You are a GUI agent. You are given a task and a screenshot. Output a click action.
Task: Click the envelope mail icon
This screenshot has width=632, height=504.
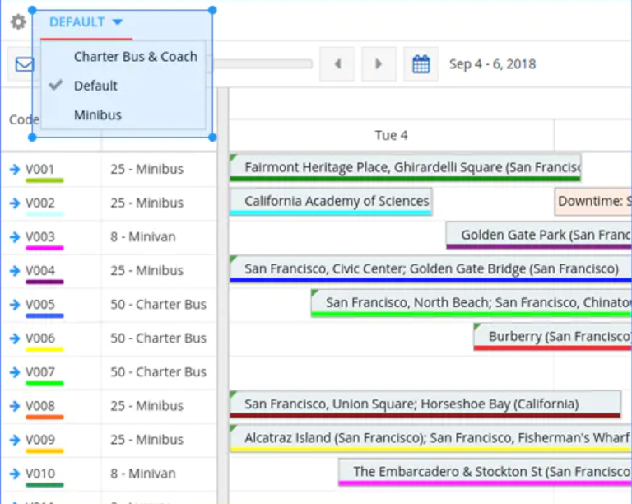pyautogui.click(x=24, y=64)
